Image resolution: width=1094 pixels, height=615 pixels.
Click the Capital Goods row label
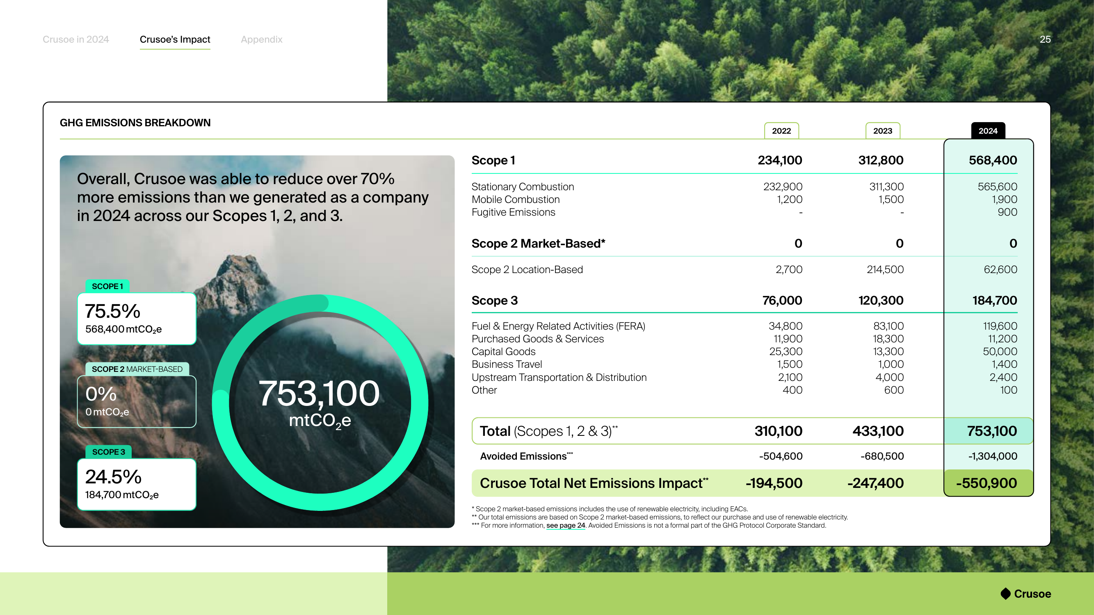click(x=503, y=351)
